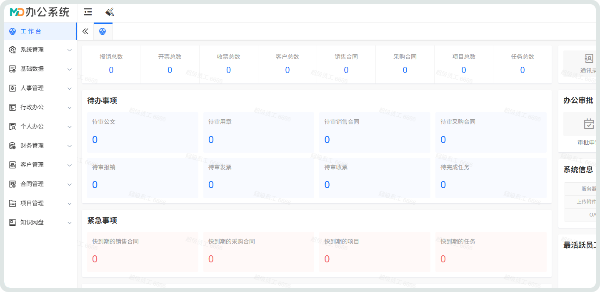This screenshot has width=600, height=292.
Task: Select 工作台 in the sidebar
Action: pyautogui.click(x=31, y=31)
